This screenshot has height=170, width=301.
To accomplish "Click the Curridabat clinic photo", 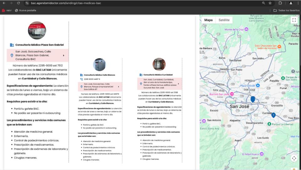I will click(x=159, y=64).
